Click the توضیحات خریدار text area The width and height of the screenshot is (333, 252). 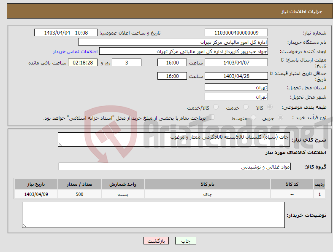click(153, 215)
